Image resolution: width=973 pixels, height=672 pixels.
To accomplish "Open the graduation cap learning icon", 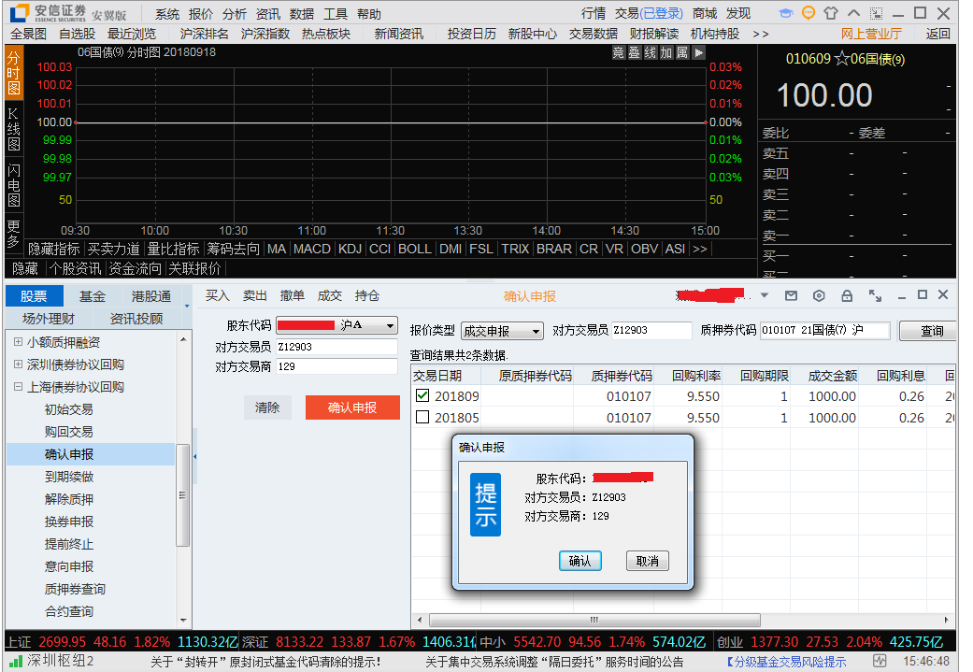I will pos(786,13).
